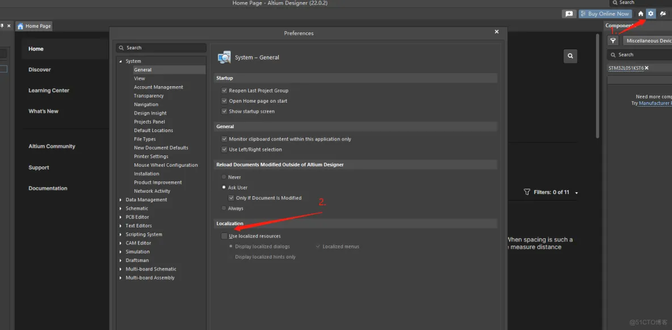Open the Documentation section
Image resolution: width=672 pixels, height=330 pixels.
[48, 188]
